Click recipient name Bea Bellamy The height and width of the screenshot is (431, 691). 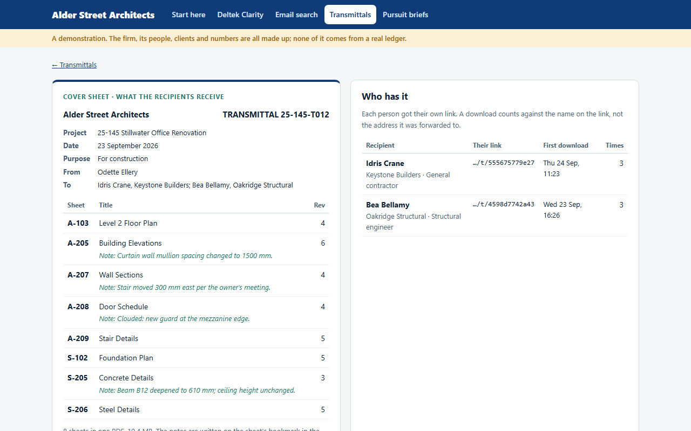click(388, 205)
